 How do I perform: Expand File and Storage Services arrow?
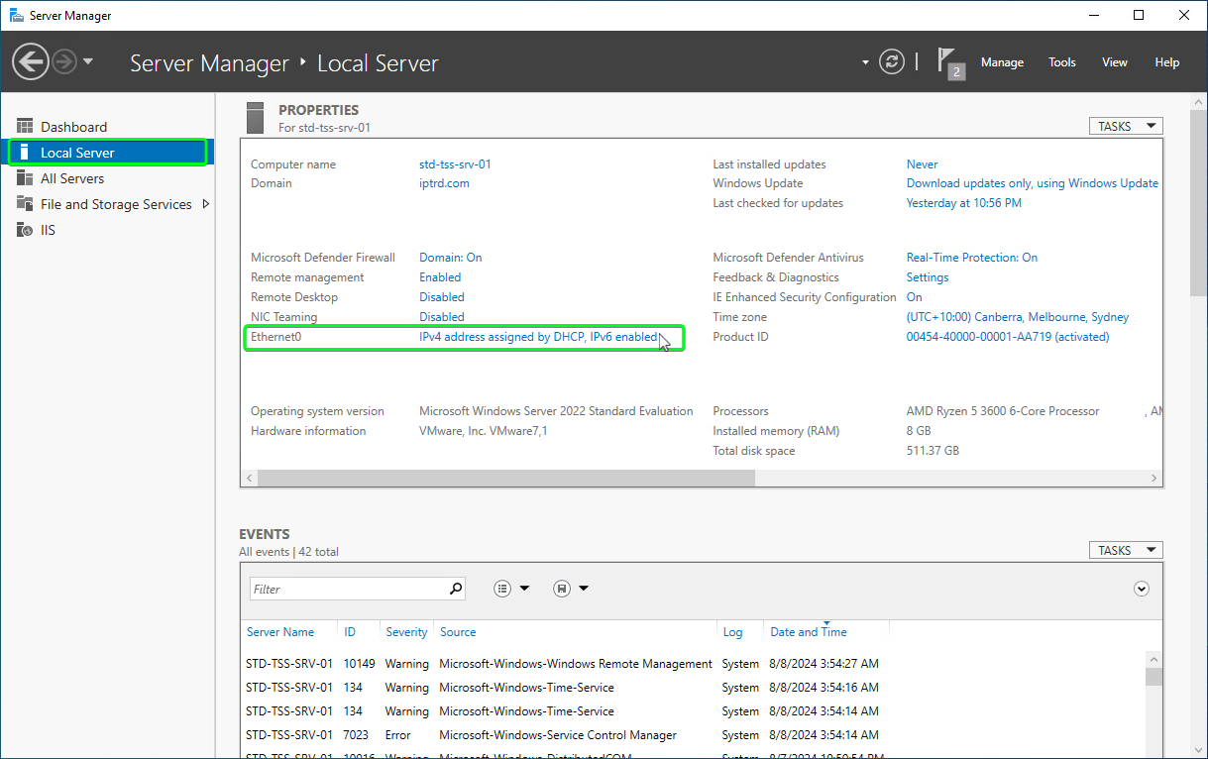click(205, 204)
